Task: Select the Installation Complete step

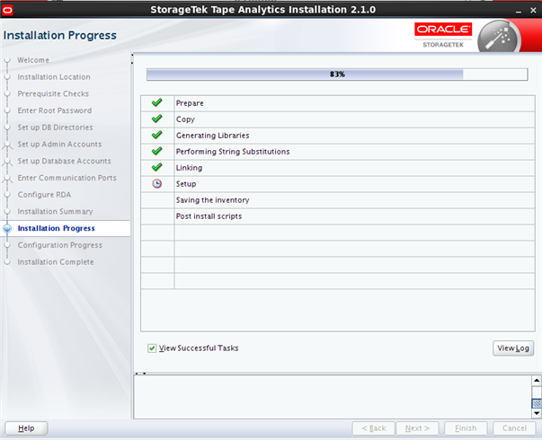Action: click(x=56, y=262)
